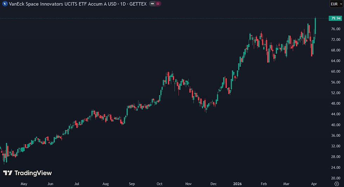Click the green 79.94 last price label
The image size is (344, 187).
pos(336,18)
